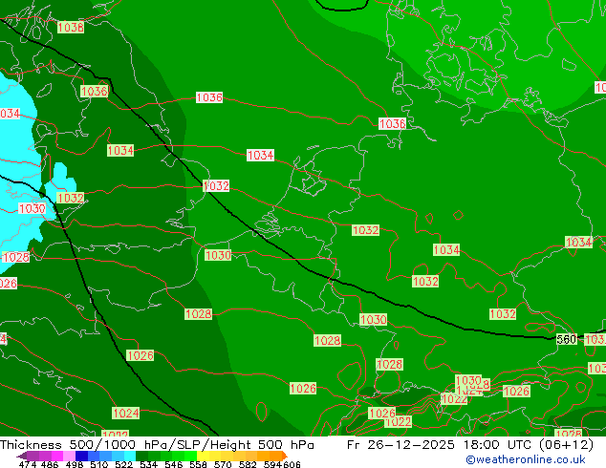
Task: Click legend value '498'
Action: [75, 464]
